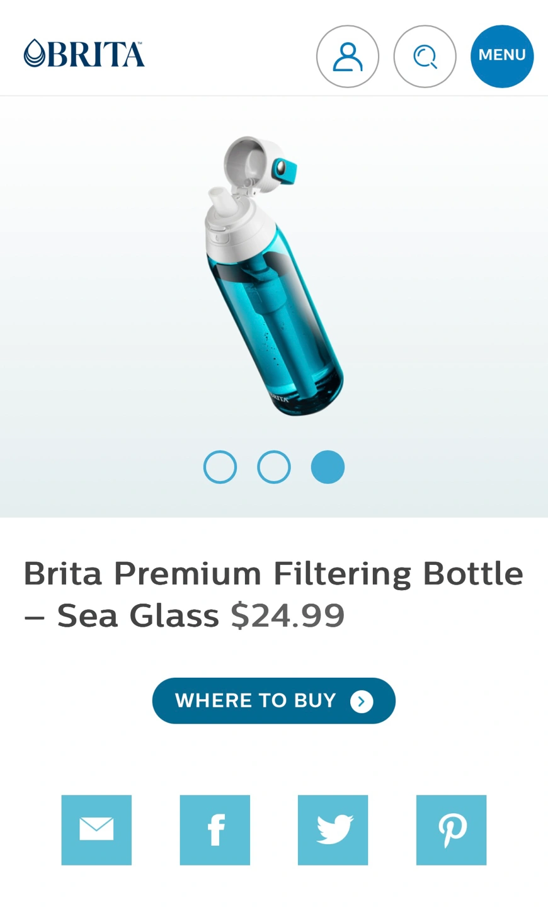Select the first carousel dot
The width and height of the screenshot is (548, 907).
tap(220, 467)
